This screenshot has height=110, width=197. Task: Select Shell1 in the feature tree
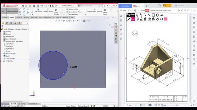point(7,56)
